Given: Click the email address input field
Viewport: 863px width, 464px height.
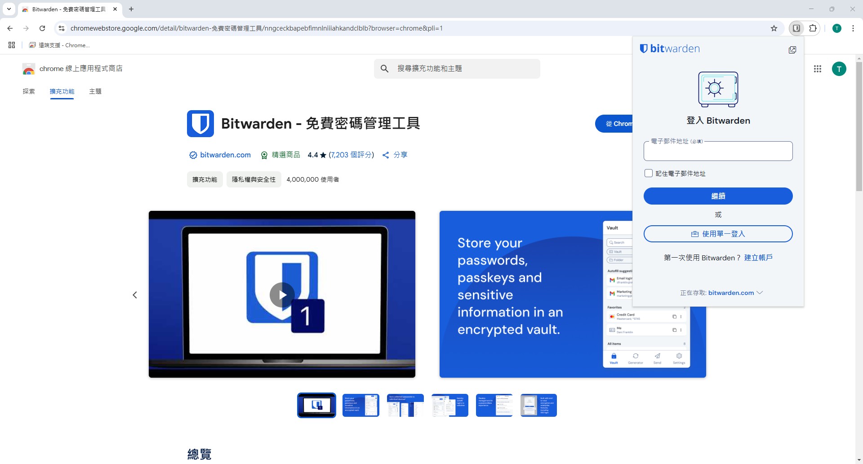Looking at the screenshot, I should pos(718,151).
